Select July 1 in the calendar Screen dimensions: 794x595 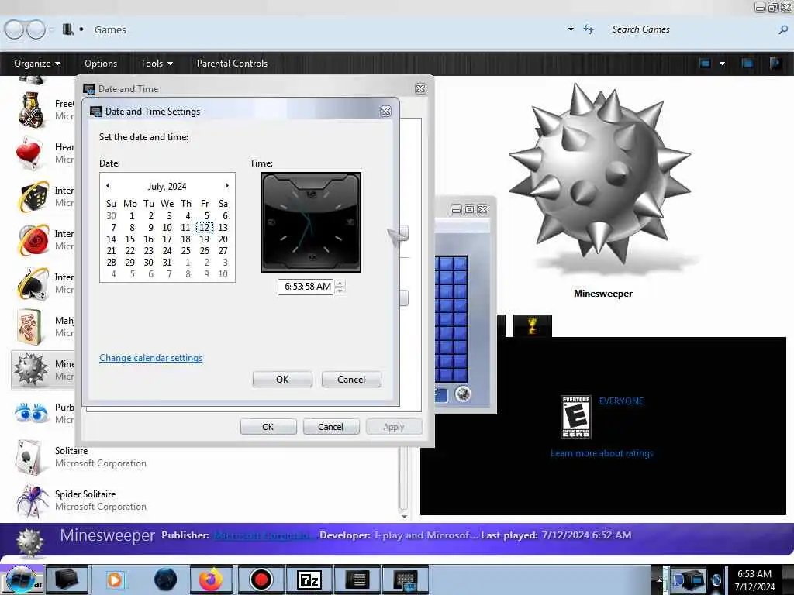[132, 216]
